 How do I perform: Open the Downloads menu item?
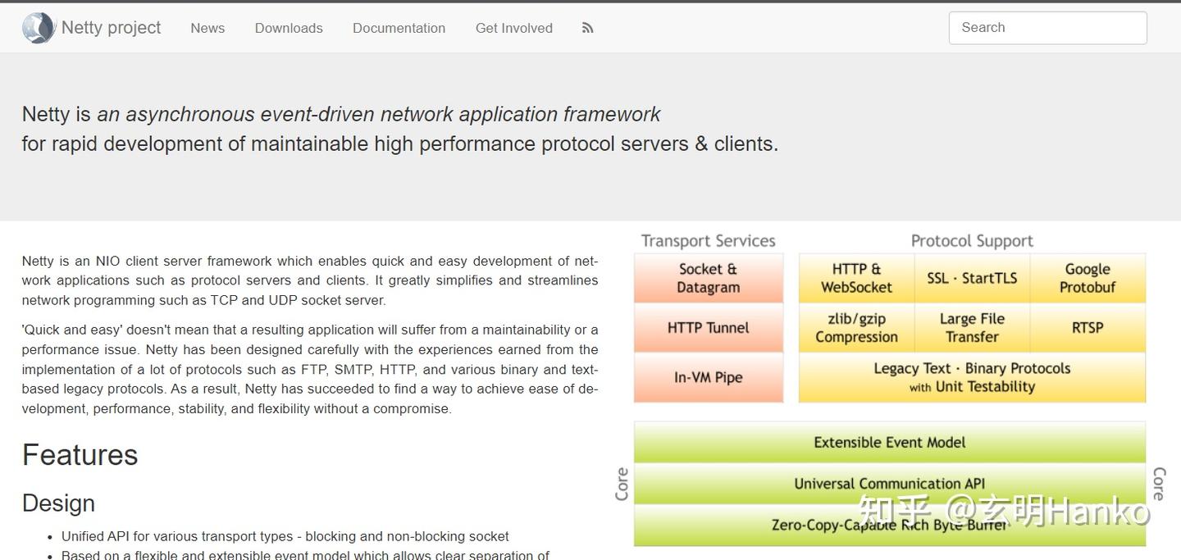coord(288,27)
